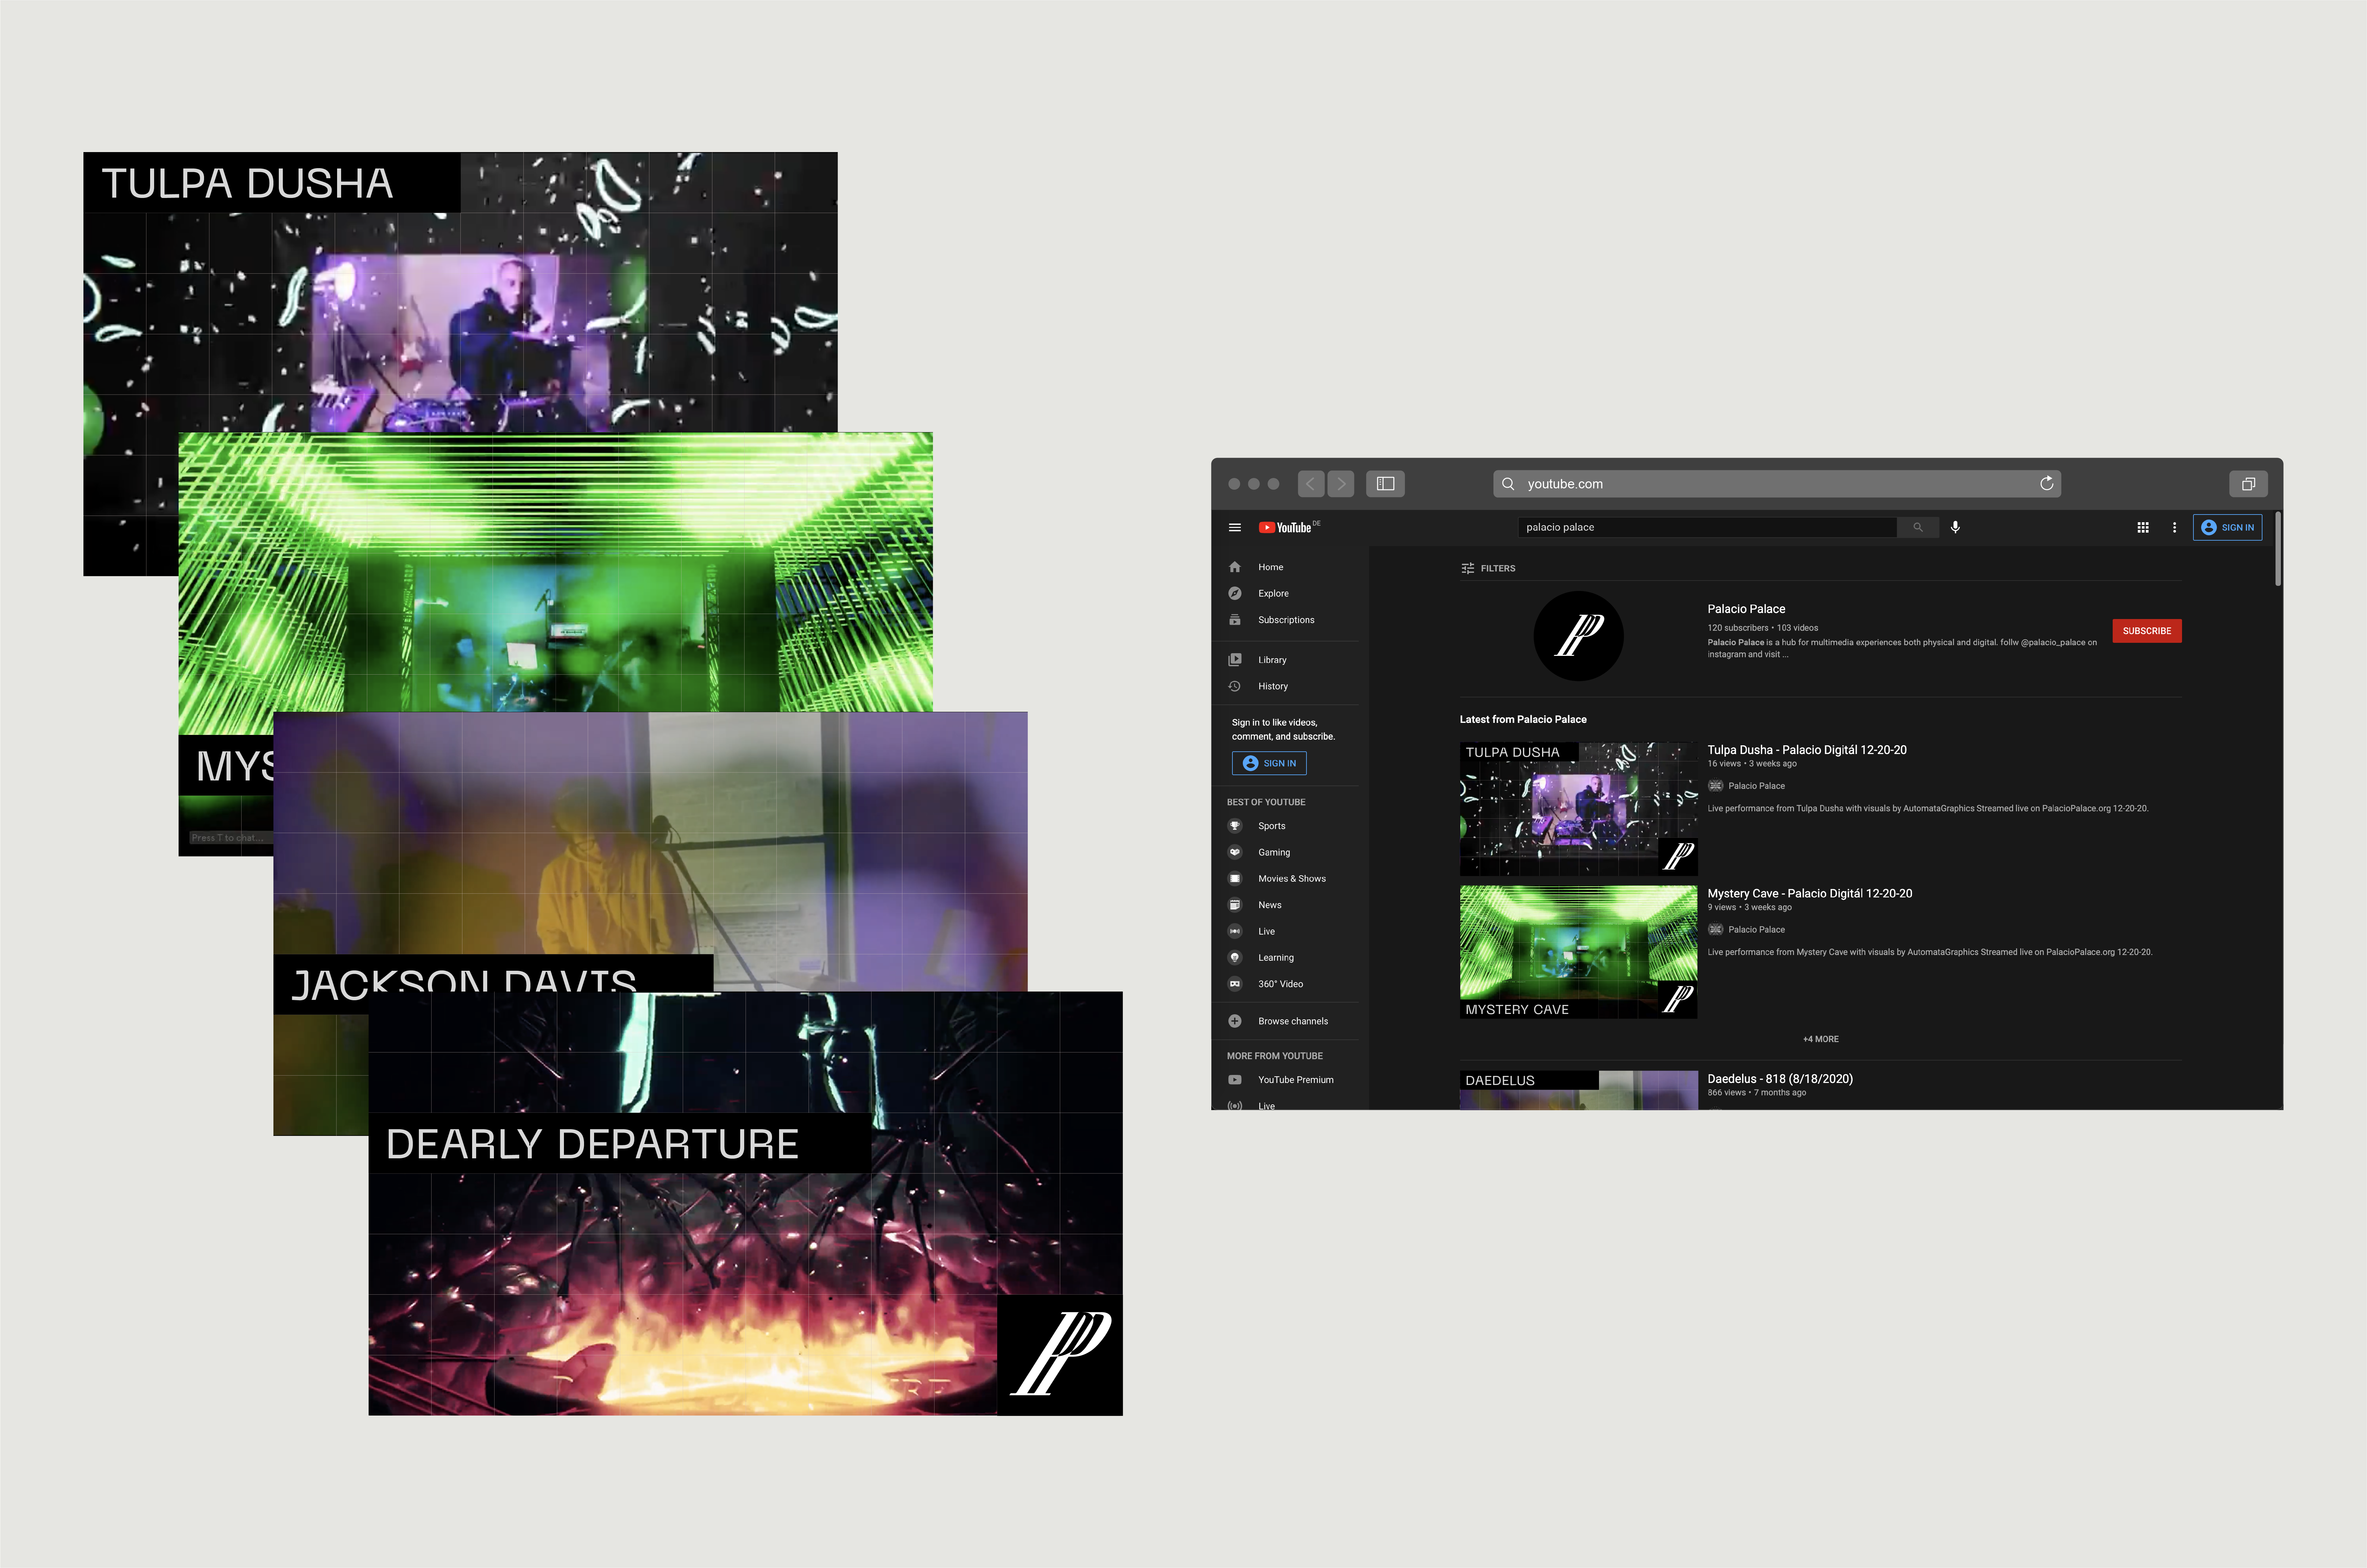Open the three-dot settings menu
Screen dimensions: 2367x1568
click(x=2174, y=527)
